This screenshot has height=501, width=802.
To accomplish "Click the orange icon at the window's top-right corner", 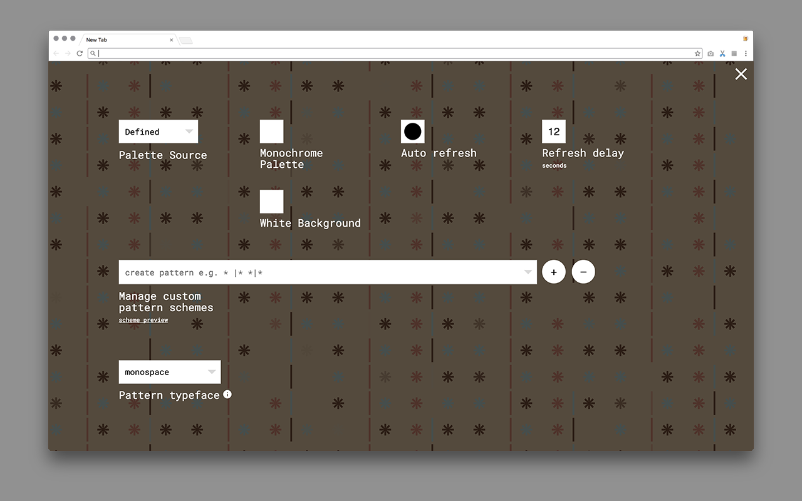I will 746,39.
